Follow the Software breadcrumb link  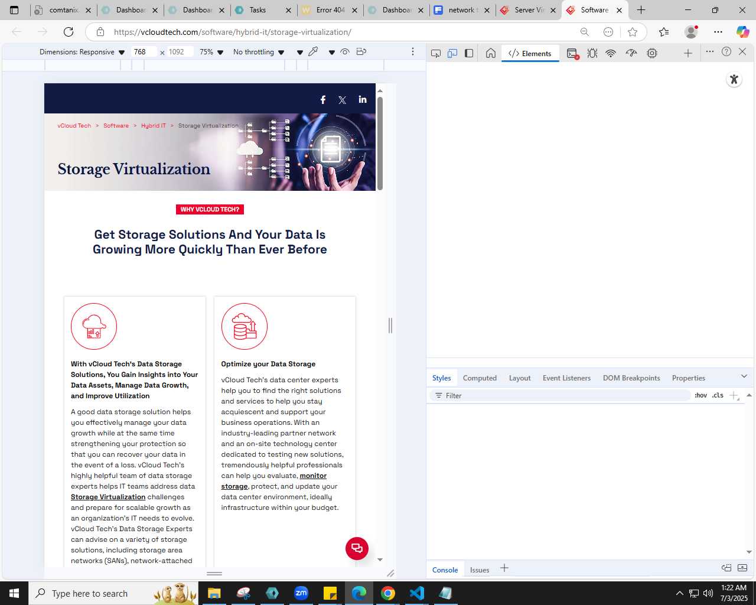click(x=116, y=126)
